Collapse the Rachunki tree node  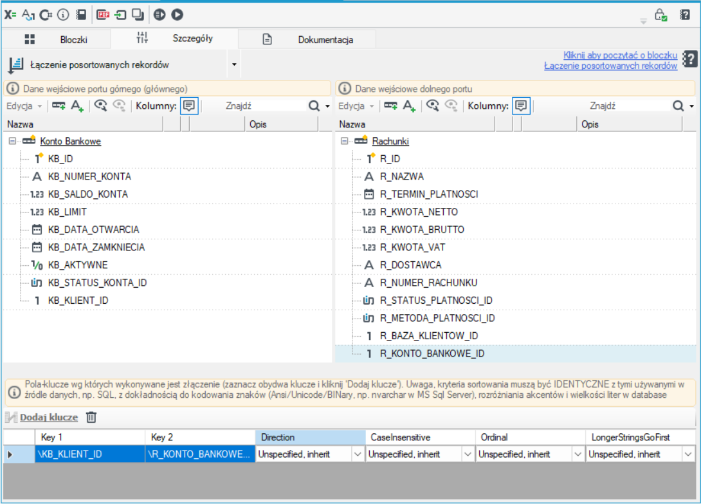[x=344, y=141]
